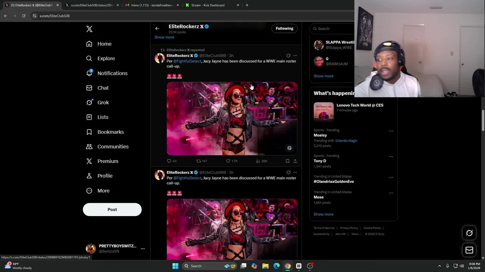485x272 pixels.
Task: Click browser back button
Action: point(5,16)
